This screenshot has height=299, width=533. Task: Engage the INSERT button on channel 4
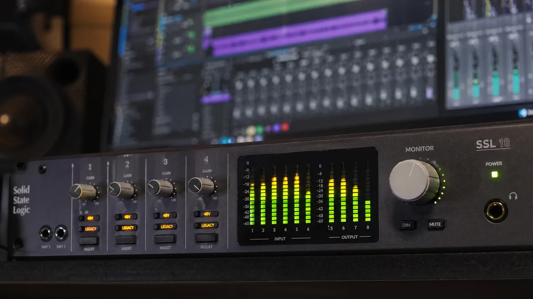(207, 238)
